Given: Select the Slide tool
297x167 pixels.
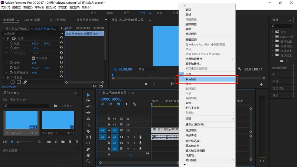Looking at the screenshot, I should 88,143.
